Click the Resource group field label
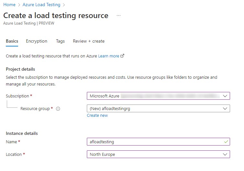 35,109
